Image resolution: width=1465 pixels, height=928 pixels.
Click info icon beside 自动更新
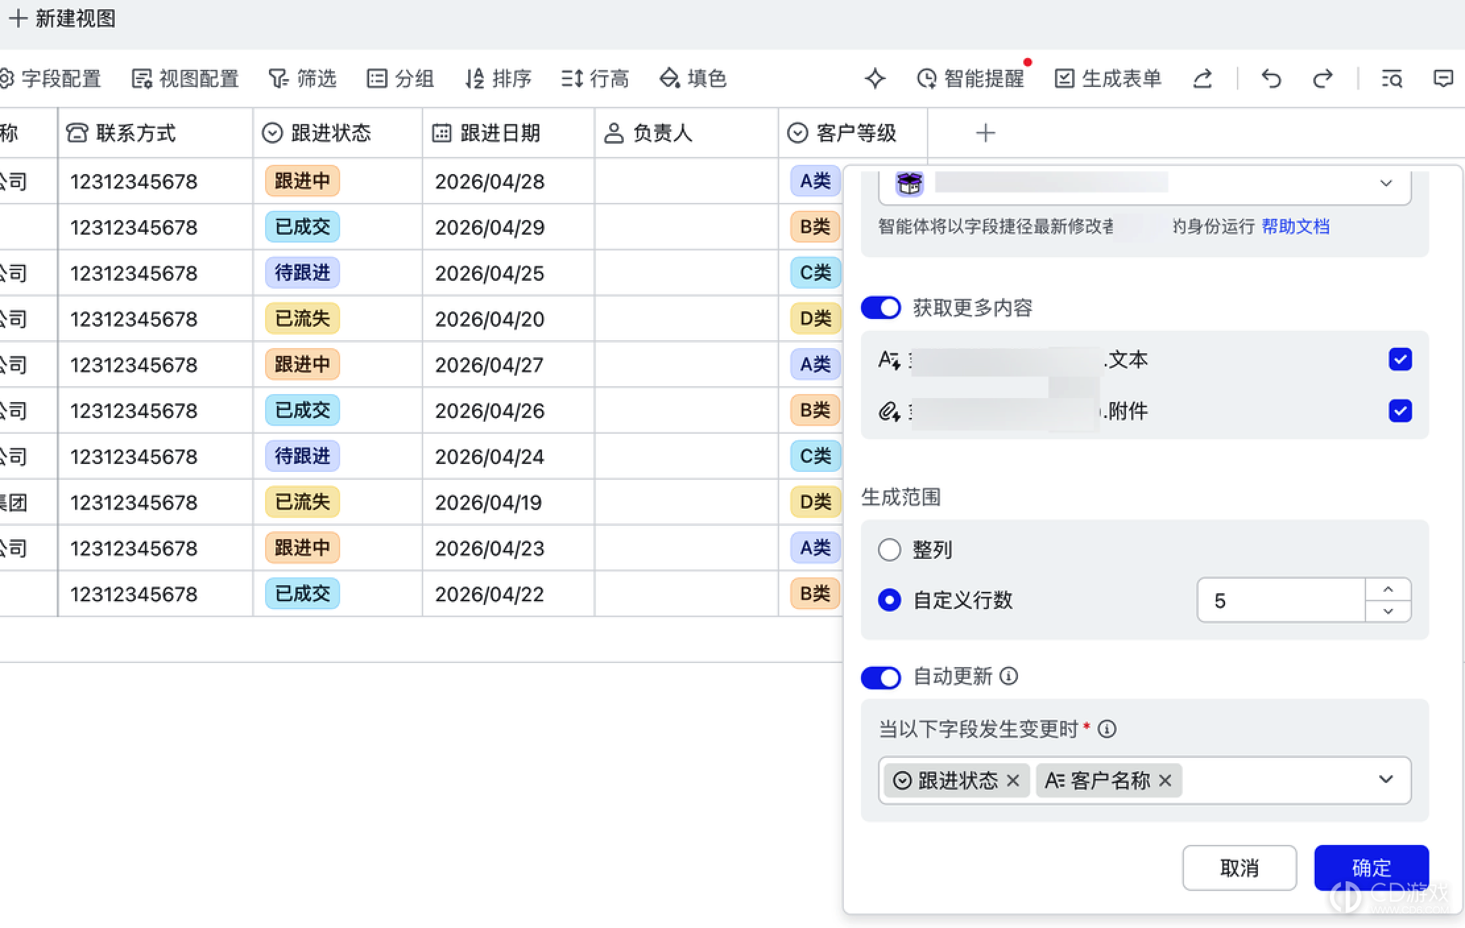[1009, 676]
